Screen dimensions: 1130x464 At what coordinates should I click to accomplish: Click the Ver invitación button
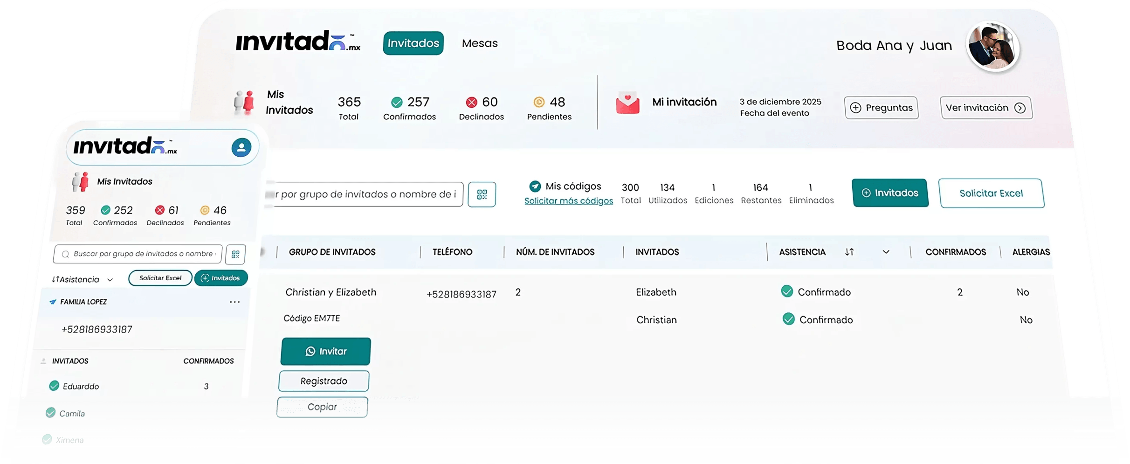pyautogui.click(x=986, y=108)
